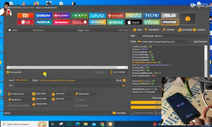Viewport: 212px width, 127px height.
Task: Click the ERASE FRP button
Action: click(18, 100)
